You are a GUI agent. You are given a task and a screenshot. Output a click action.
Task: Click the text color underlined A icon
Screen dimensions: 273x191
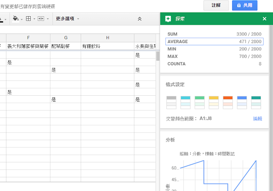[x=1, y=19]
